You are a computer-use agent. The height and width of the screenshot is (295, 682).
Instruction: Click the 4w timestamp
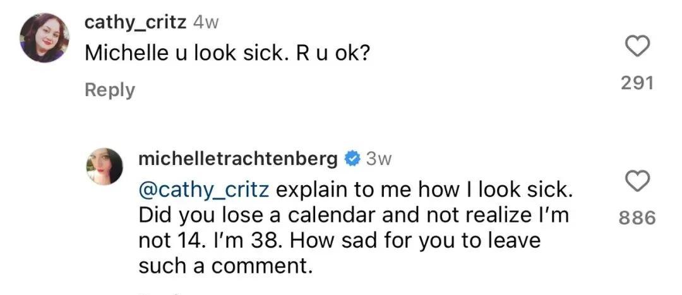(x=205, y=22)
